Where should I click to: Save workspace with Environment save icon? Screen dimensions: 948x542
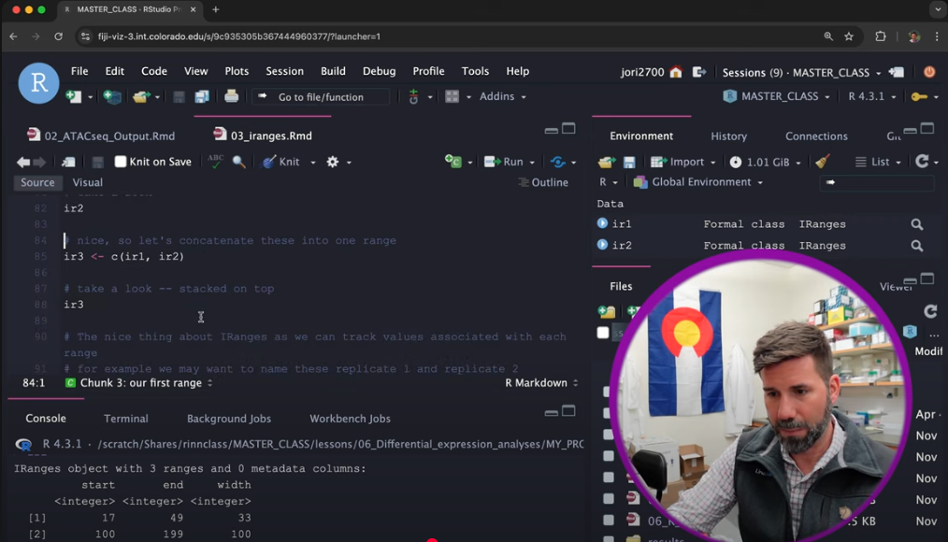pos(629,162)
